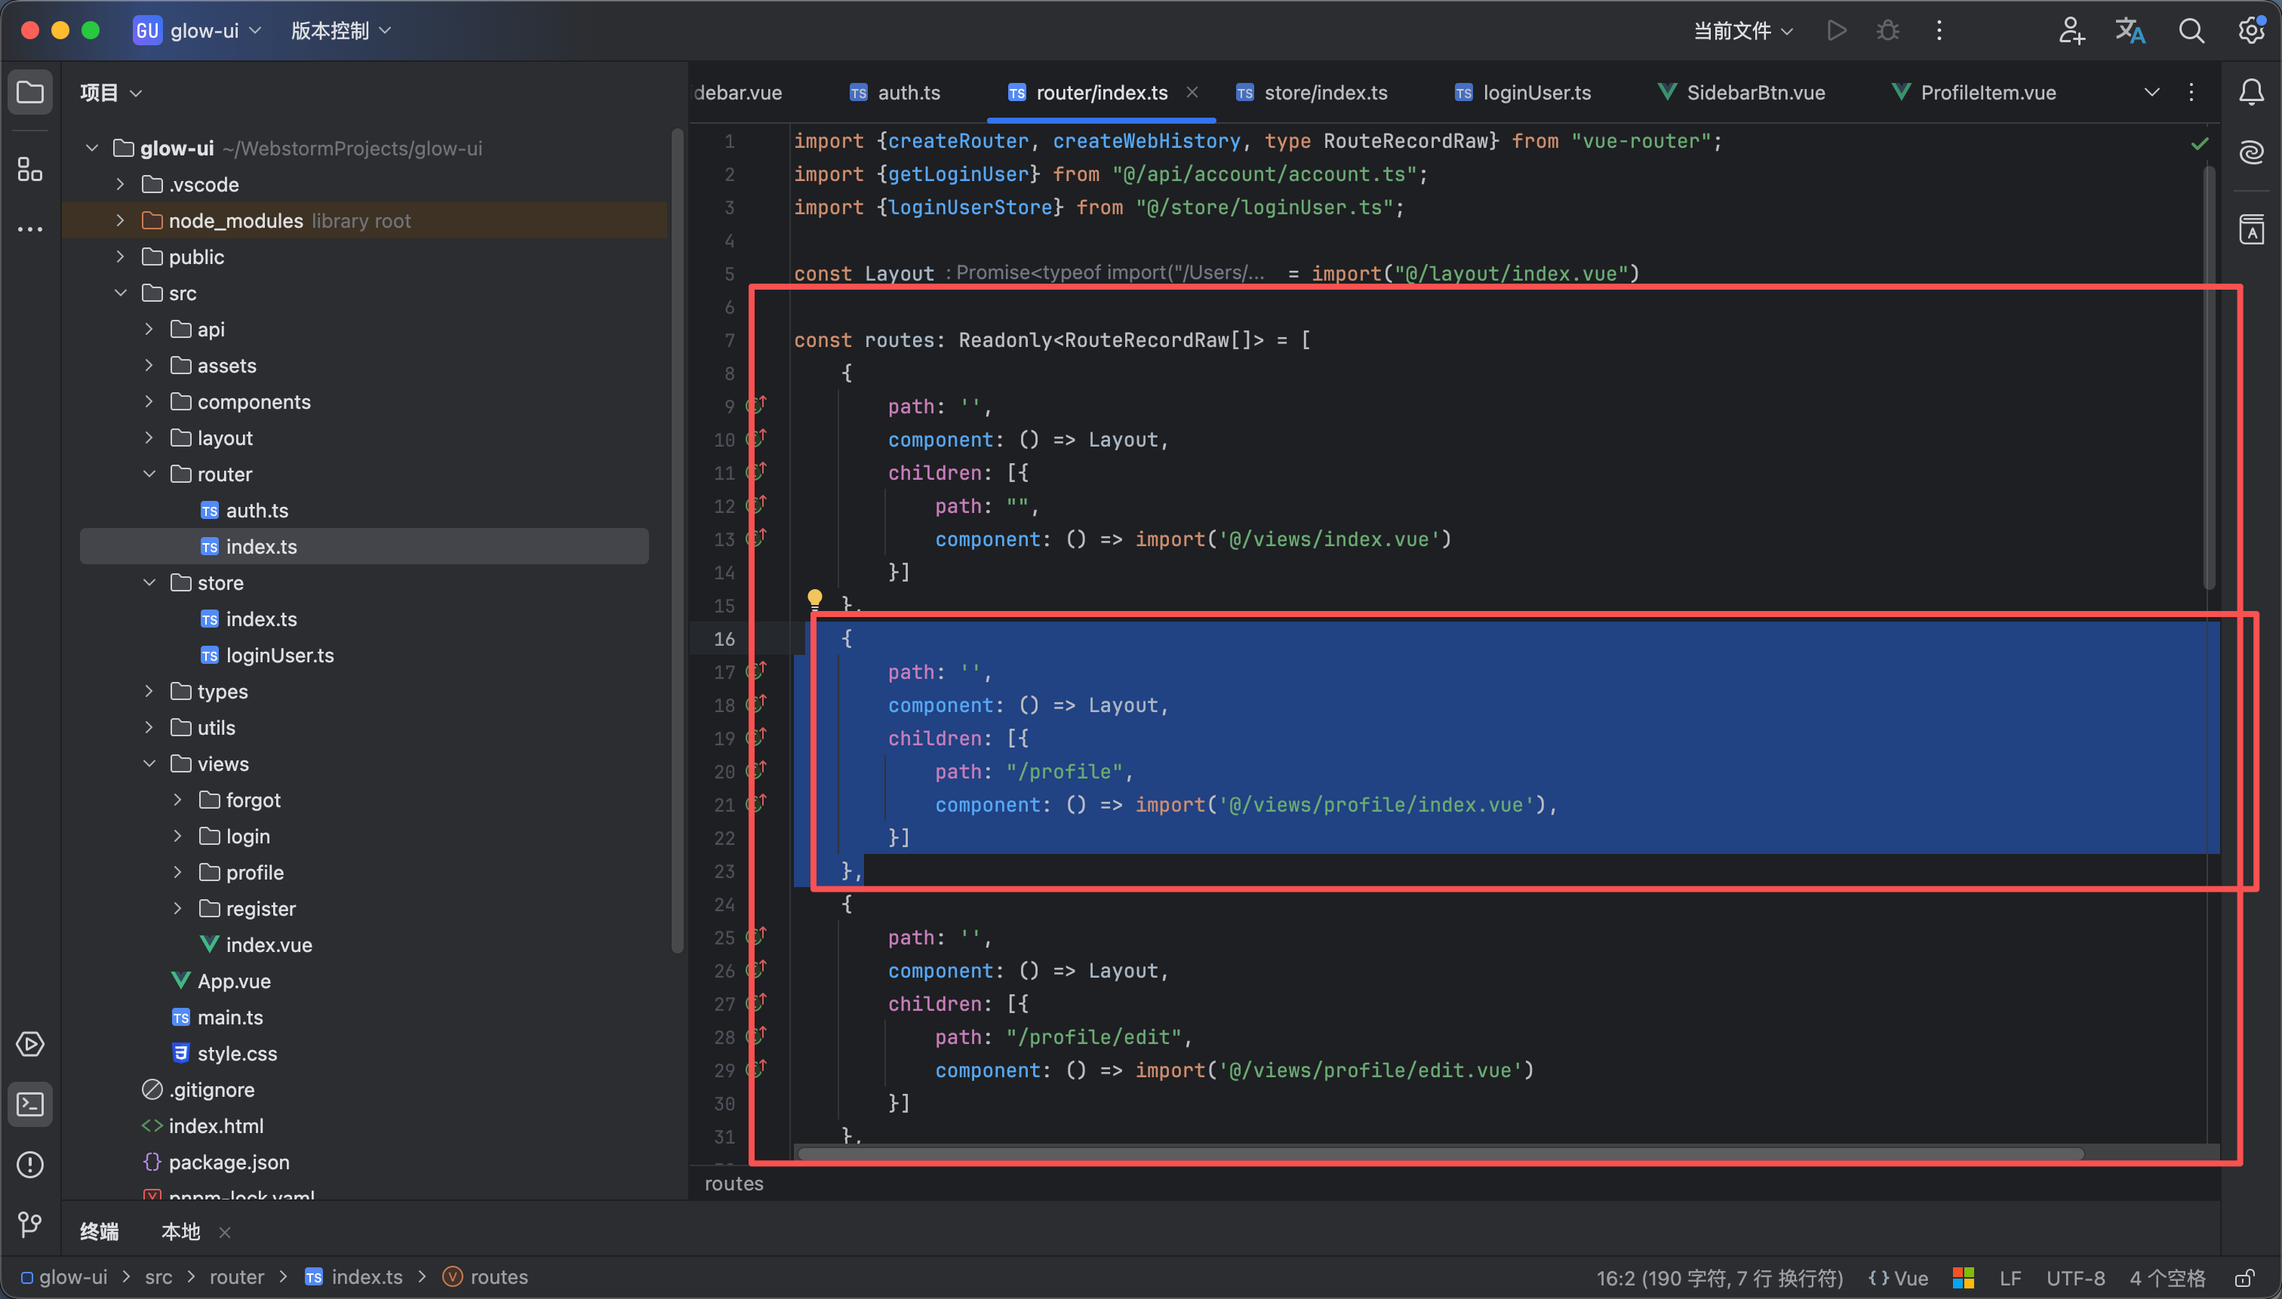Open the Notifications bell icon
The height and width of the screenshot is (1299, 2282).
point(2251,92)
